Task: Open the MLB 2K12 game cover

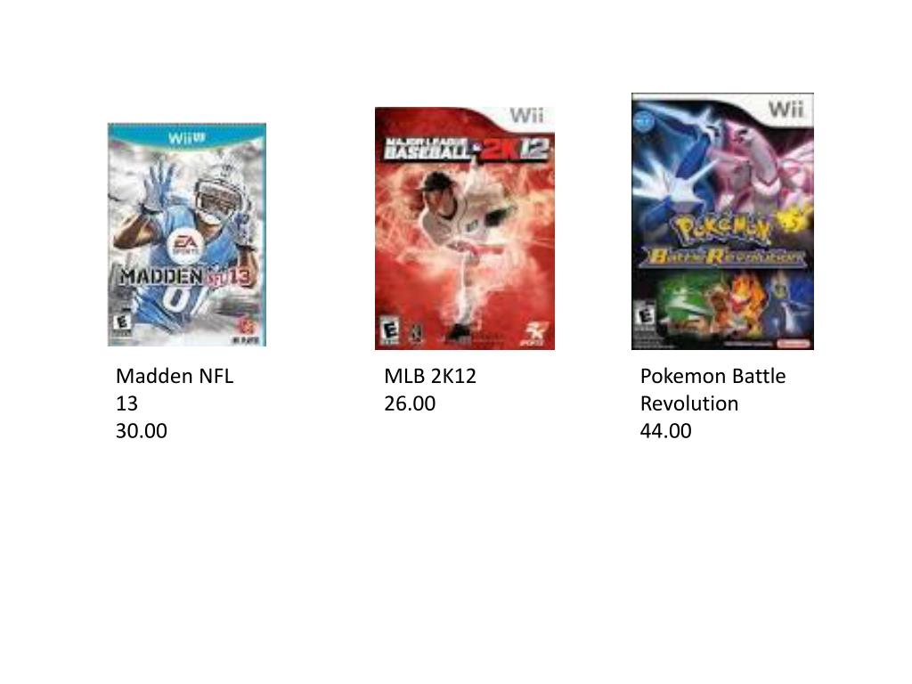Action: (465, 228)
